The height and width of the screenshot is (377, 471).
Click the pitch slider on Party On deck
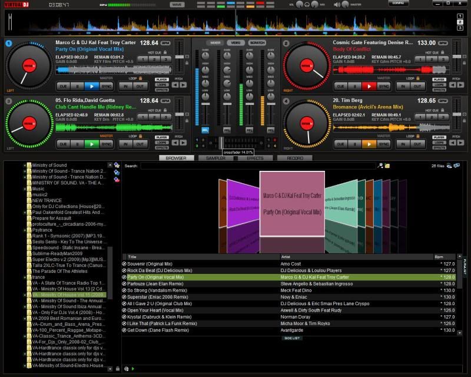[180, 57]
